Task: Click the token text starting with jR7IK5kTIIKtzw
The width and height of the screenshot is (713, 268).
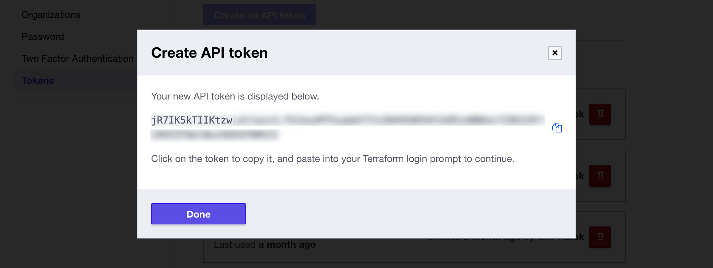Action: (x=192, y=120)
